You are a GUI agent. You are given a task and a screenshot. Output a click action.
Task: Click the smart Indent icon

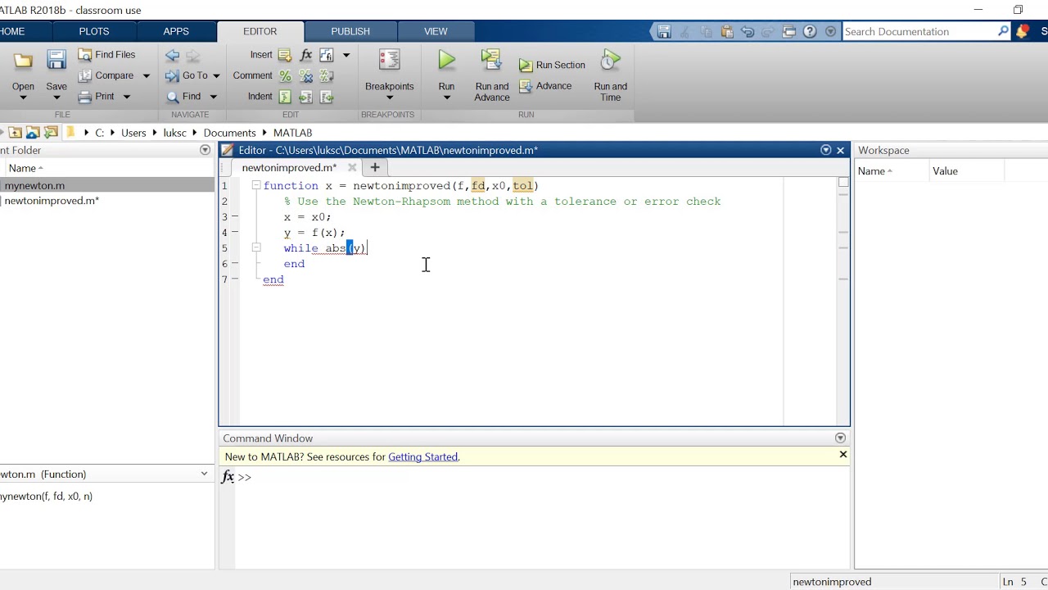[x=285, y=97]
